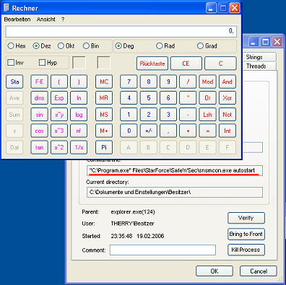Store value with the MS button
Viewport: 286px width, 285px height.
(x=104, y=115)
